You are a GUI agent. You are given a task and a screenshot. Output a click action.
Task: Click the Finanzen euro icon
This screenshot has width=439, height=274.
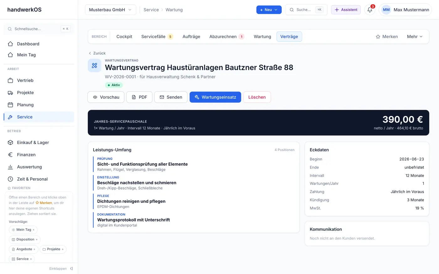pos(10,155)
